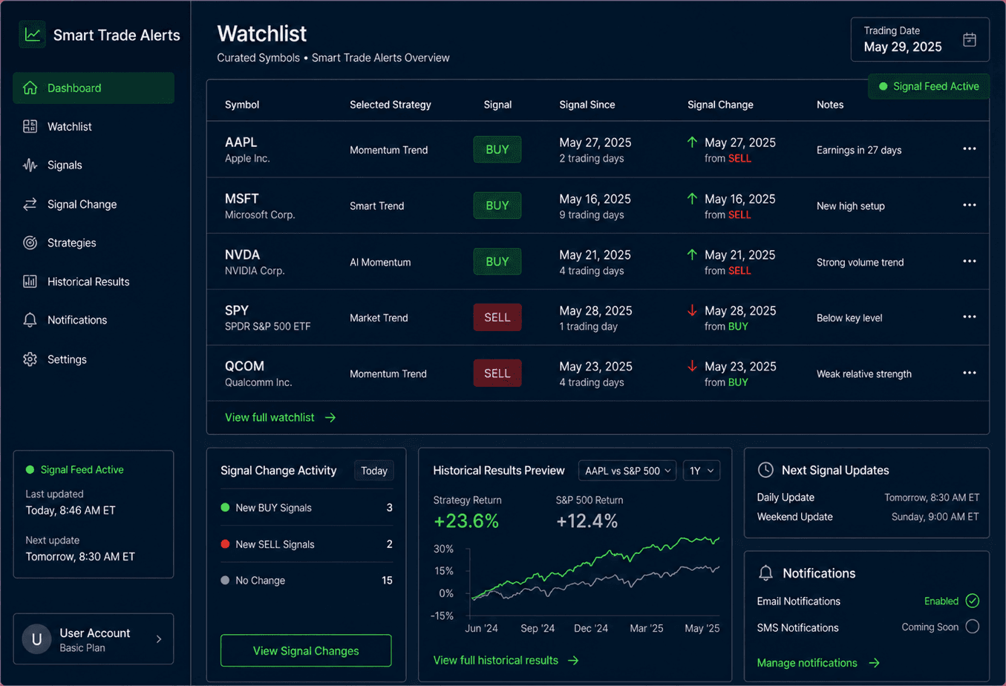This screenshot has width=1006, height=686.
Task: Follow the View full watchlist link
Action: pyautogui.click(x=281, y=417)
